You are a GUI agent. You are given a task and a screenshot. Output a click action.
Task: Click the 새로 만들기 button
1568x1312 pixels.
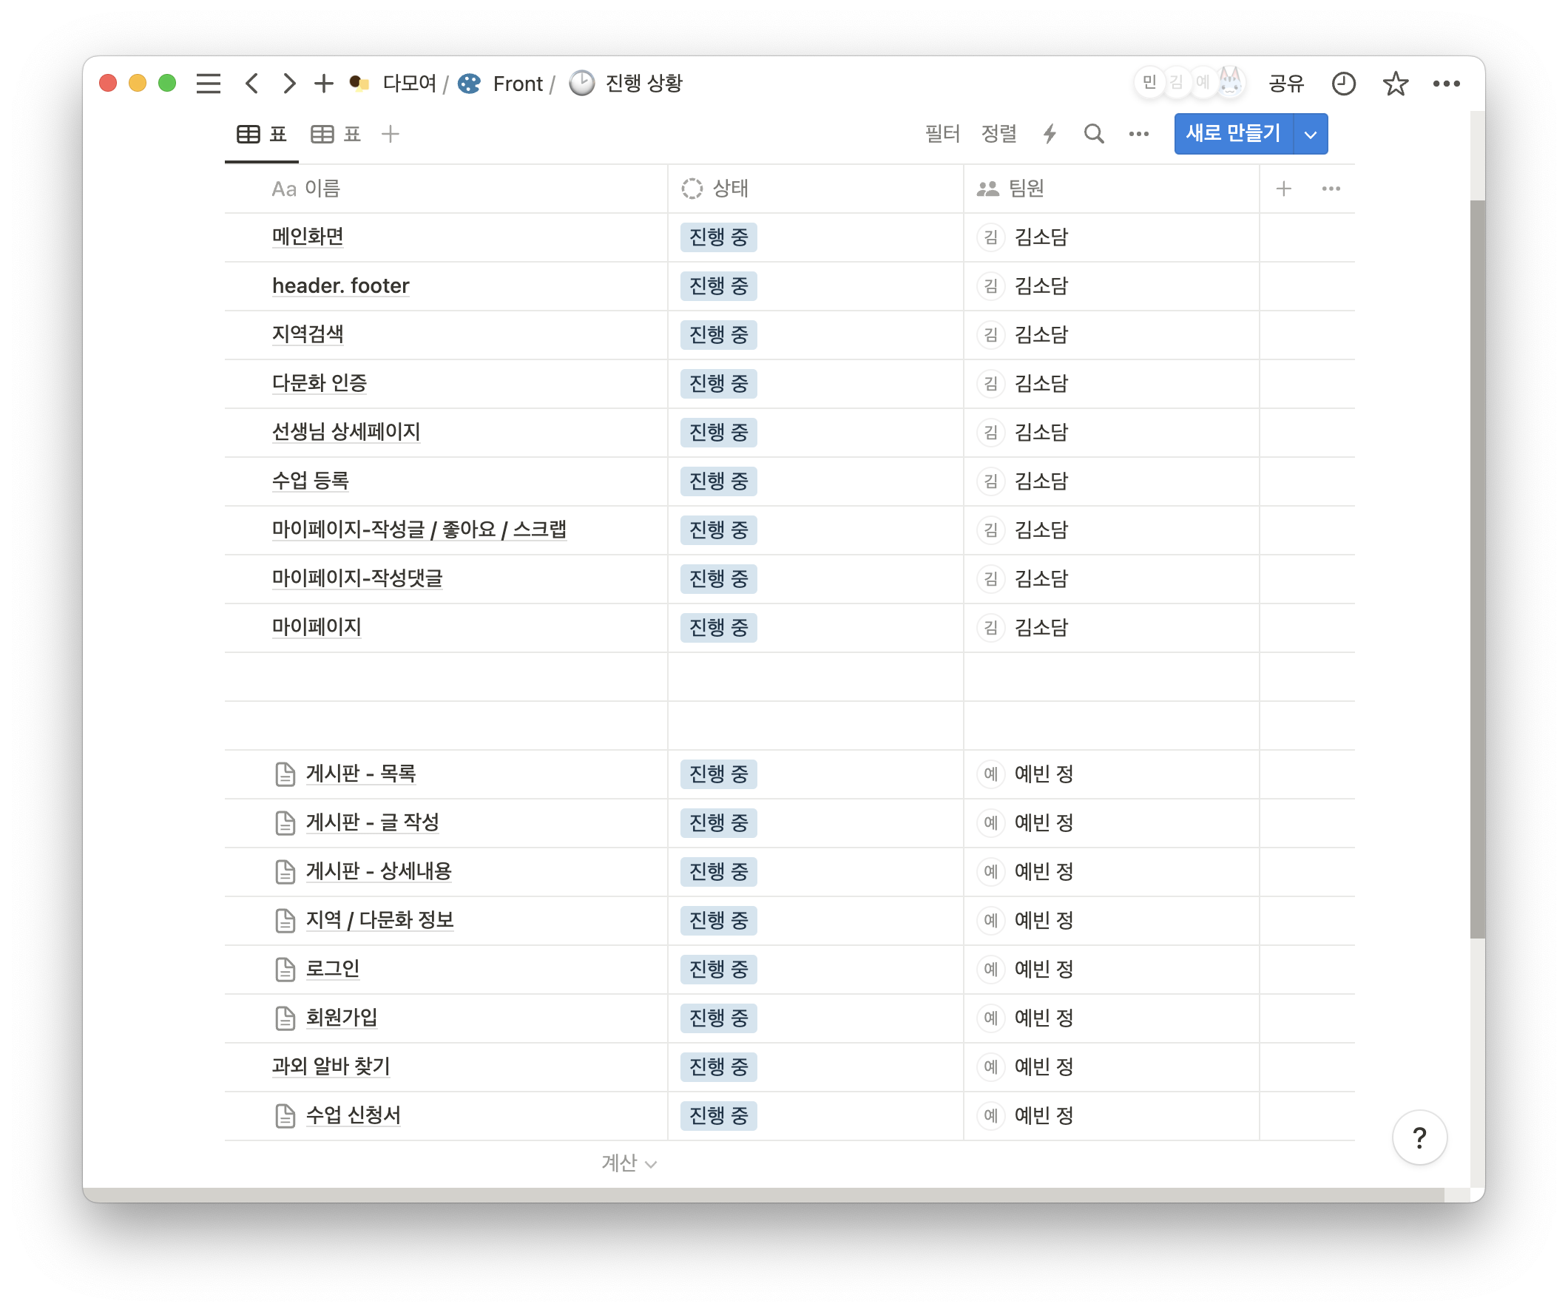click(x=1233, y=134)
